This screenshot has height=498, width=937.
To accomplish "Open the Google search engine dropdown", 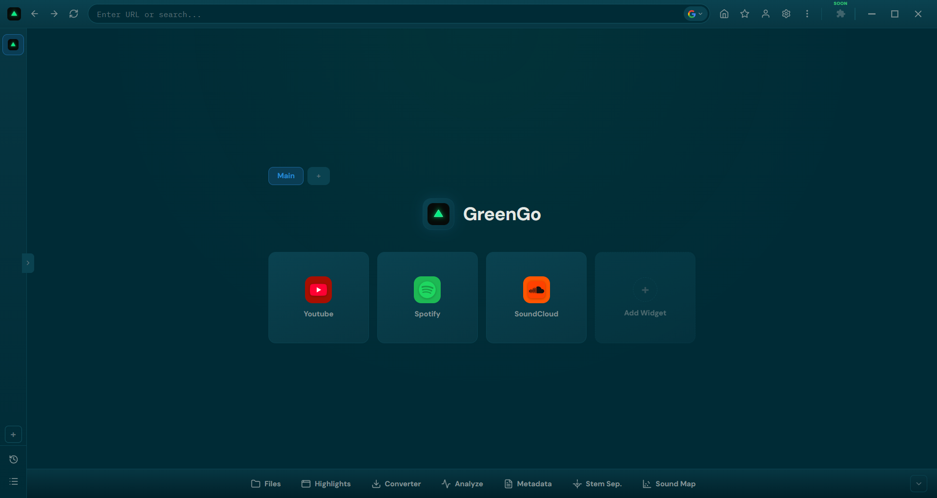I will [x=695, y=14].
